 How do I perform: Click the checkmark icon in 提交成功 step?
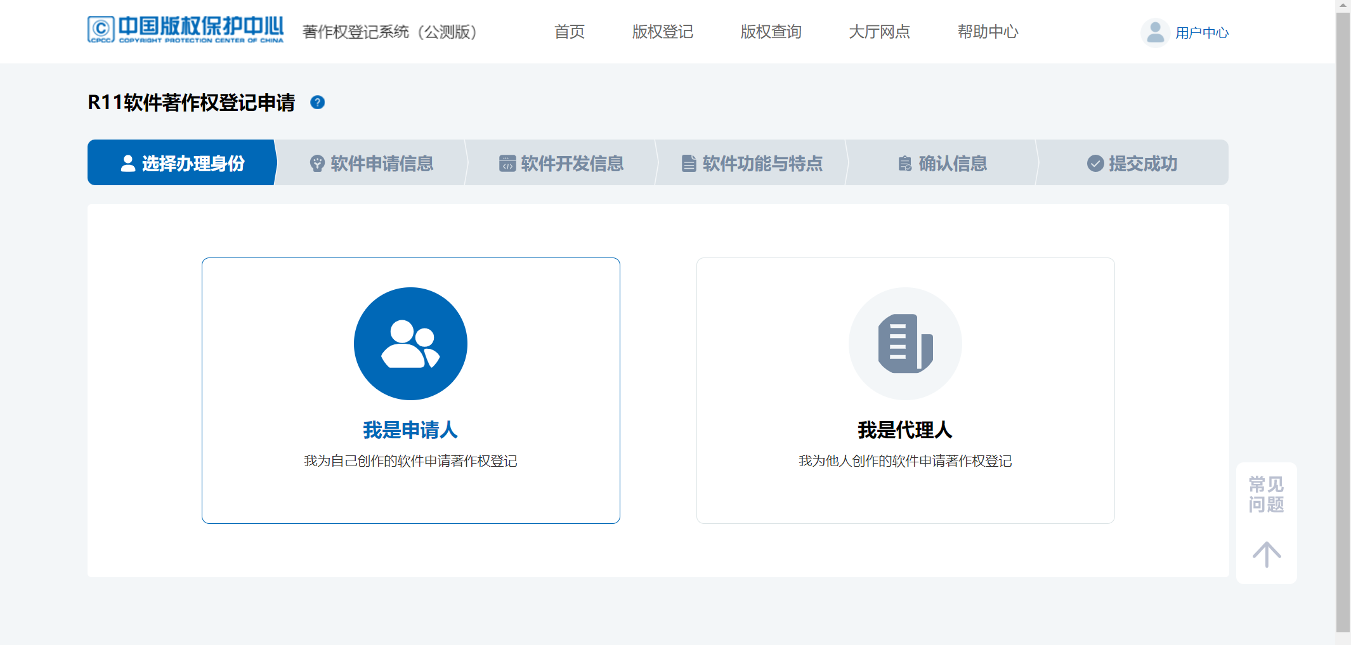coord(1095,164)
